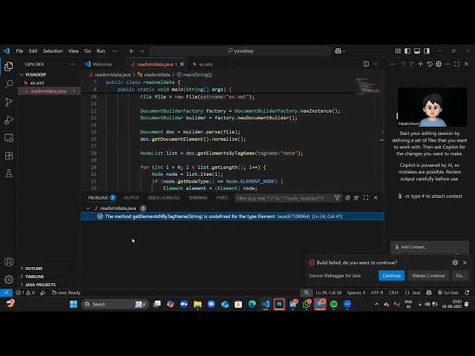Open the Extensions view
The height and width of the screenshot is (356, 475).
[9, 156]
